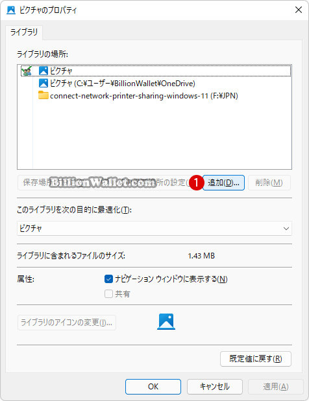
Task: Click the 追加(D)... add button
Action: click(x=223, y=183)
